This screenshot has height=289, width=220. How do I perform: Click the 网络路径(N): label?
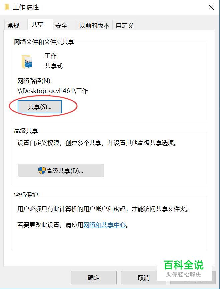[35, 81]
